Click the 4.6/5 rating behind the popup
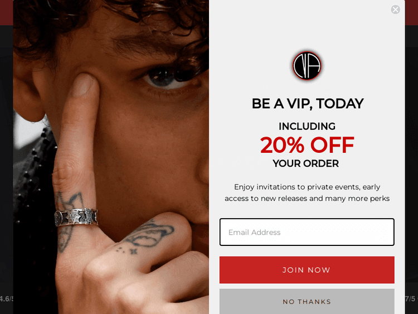This screenshot has width=418, height=314. (6, 298)
